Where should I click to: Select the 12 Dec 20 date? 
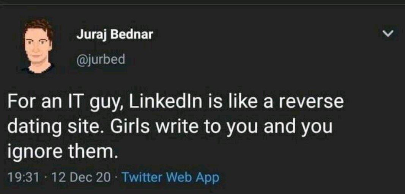pos(80,177)
